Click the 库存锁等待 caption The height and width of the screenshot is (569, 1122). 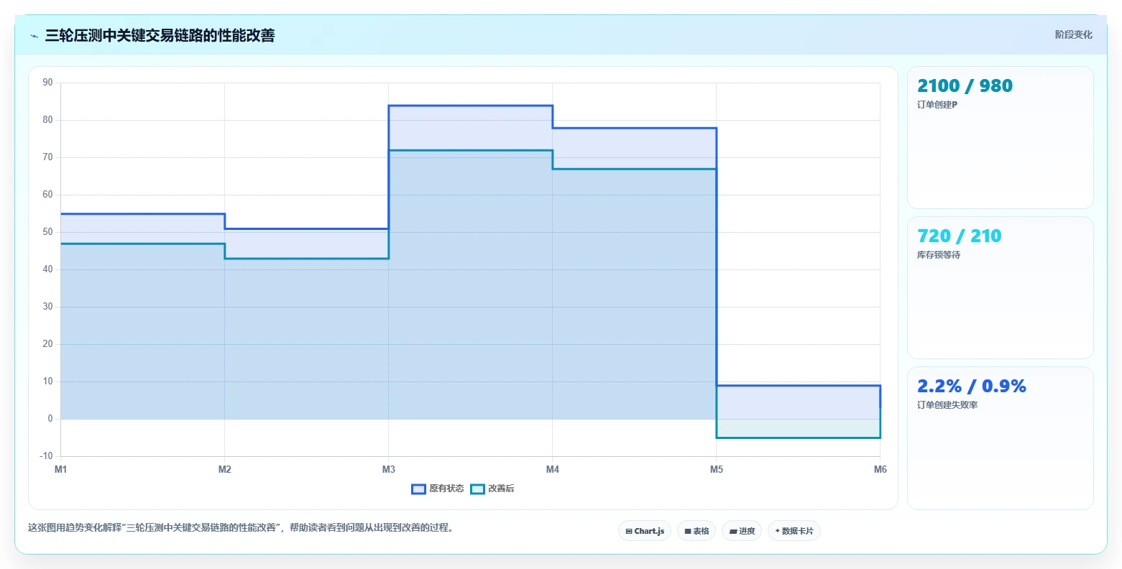(939, 255)
